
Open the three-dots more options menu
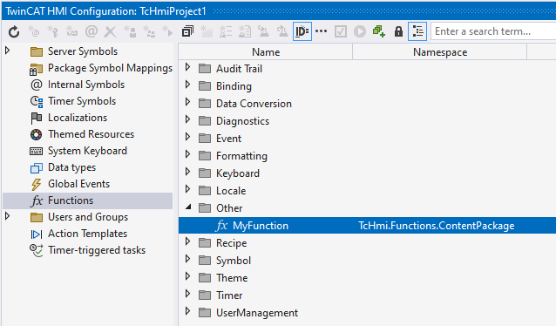point(322,31)
